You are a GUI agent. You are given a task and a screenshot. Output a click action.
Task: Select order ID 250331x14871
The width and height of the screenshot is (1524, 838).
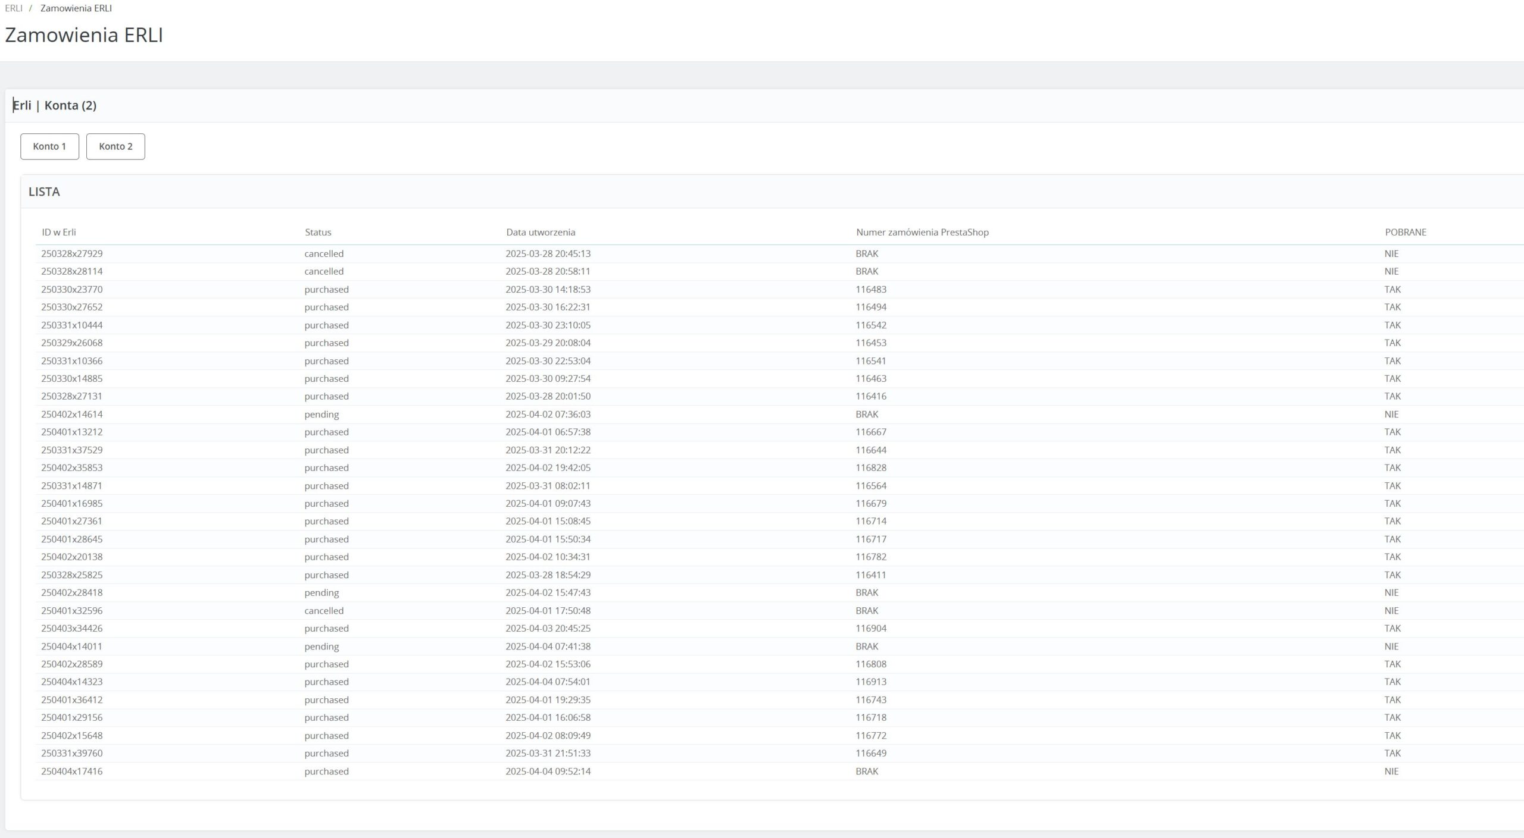pyautogui.click(x=72, y=485)
